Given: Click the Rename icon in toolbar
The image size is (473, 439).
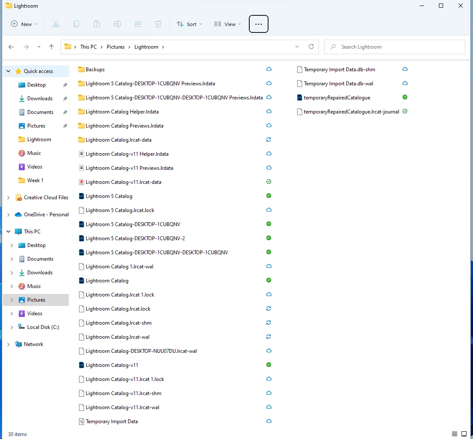Looking at the screenshot, I should 117,24.
